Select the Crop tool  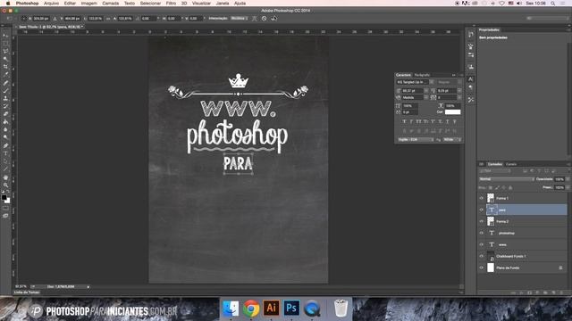5,67
